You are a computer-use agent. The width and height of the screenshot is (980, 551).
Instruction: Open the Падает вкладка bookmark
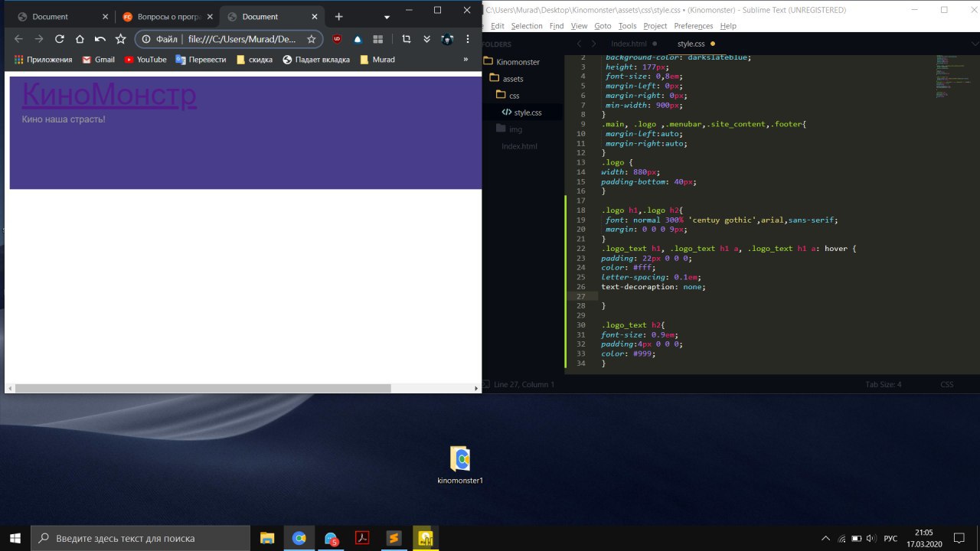316,60
